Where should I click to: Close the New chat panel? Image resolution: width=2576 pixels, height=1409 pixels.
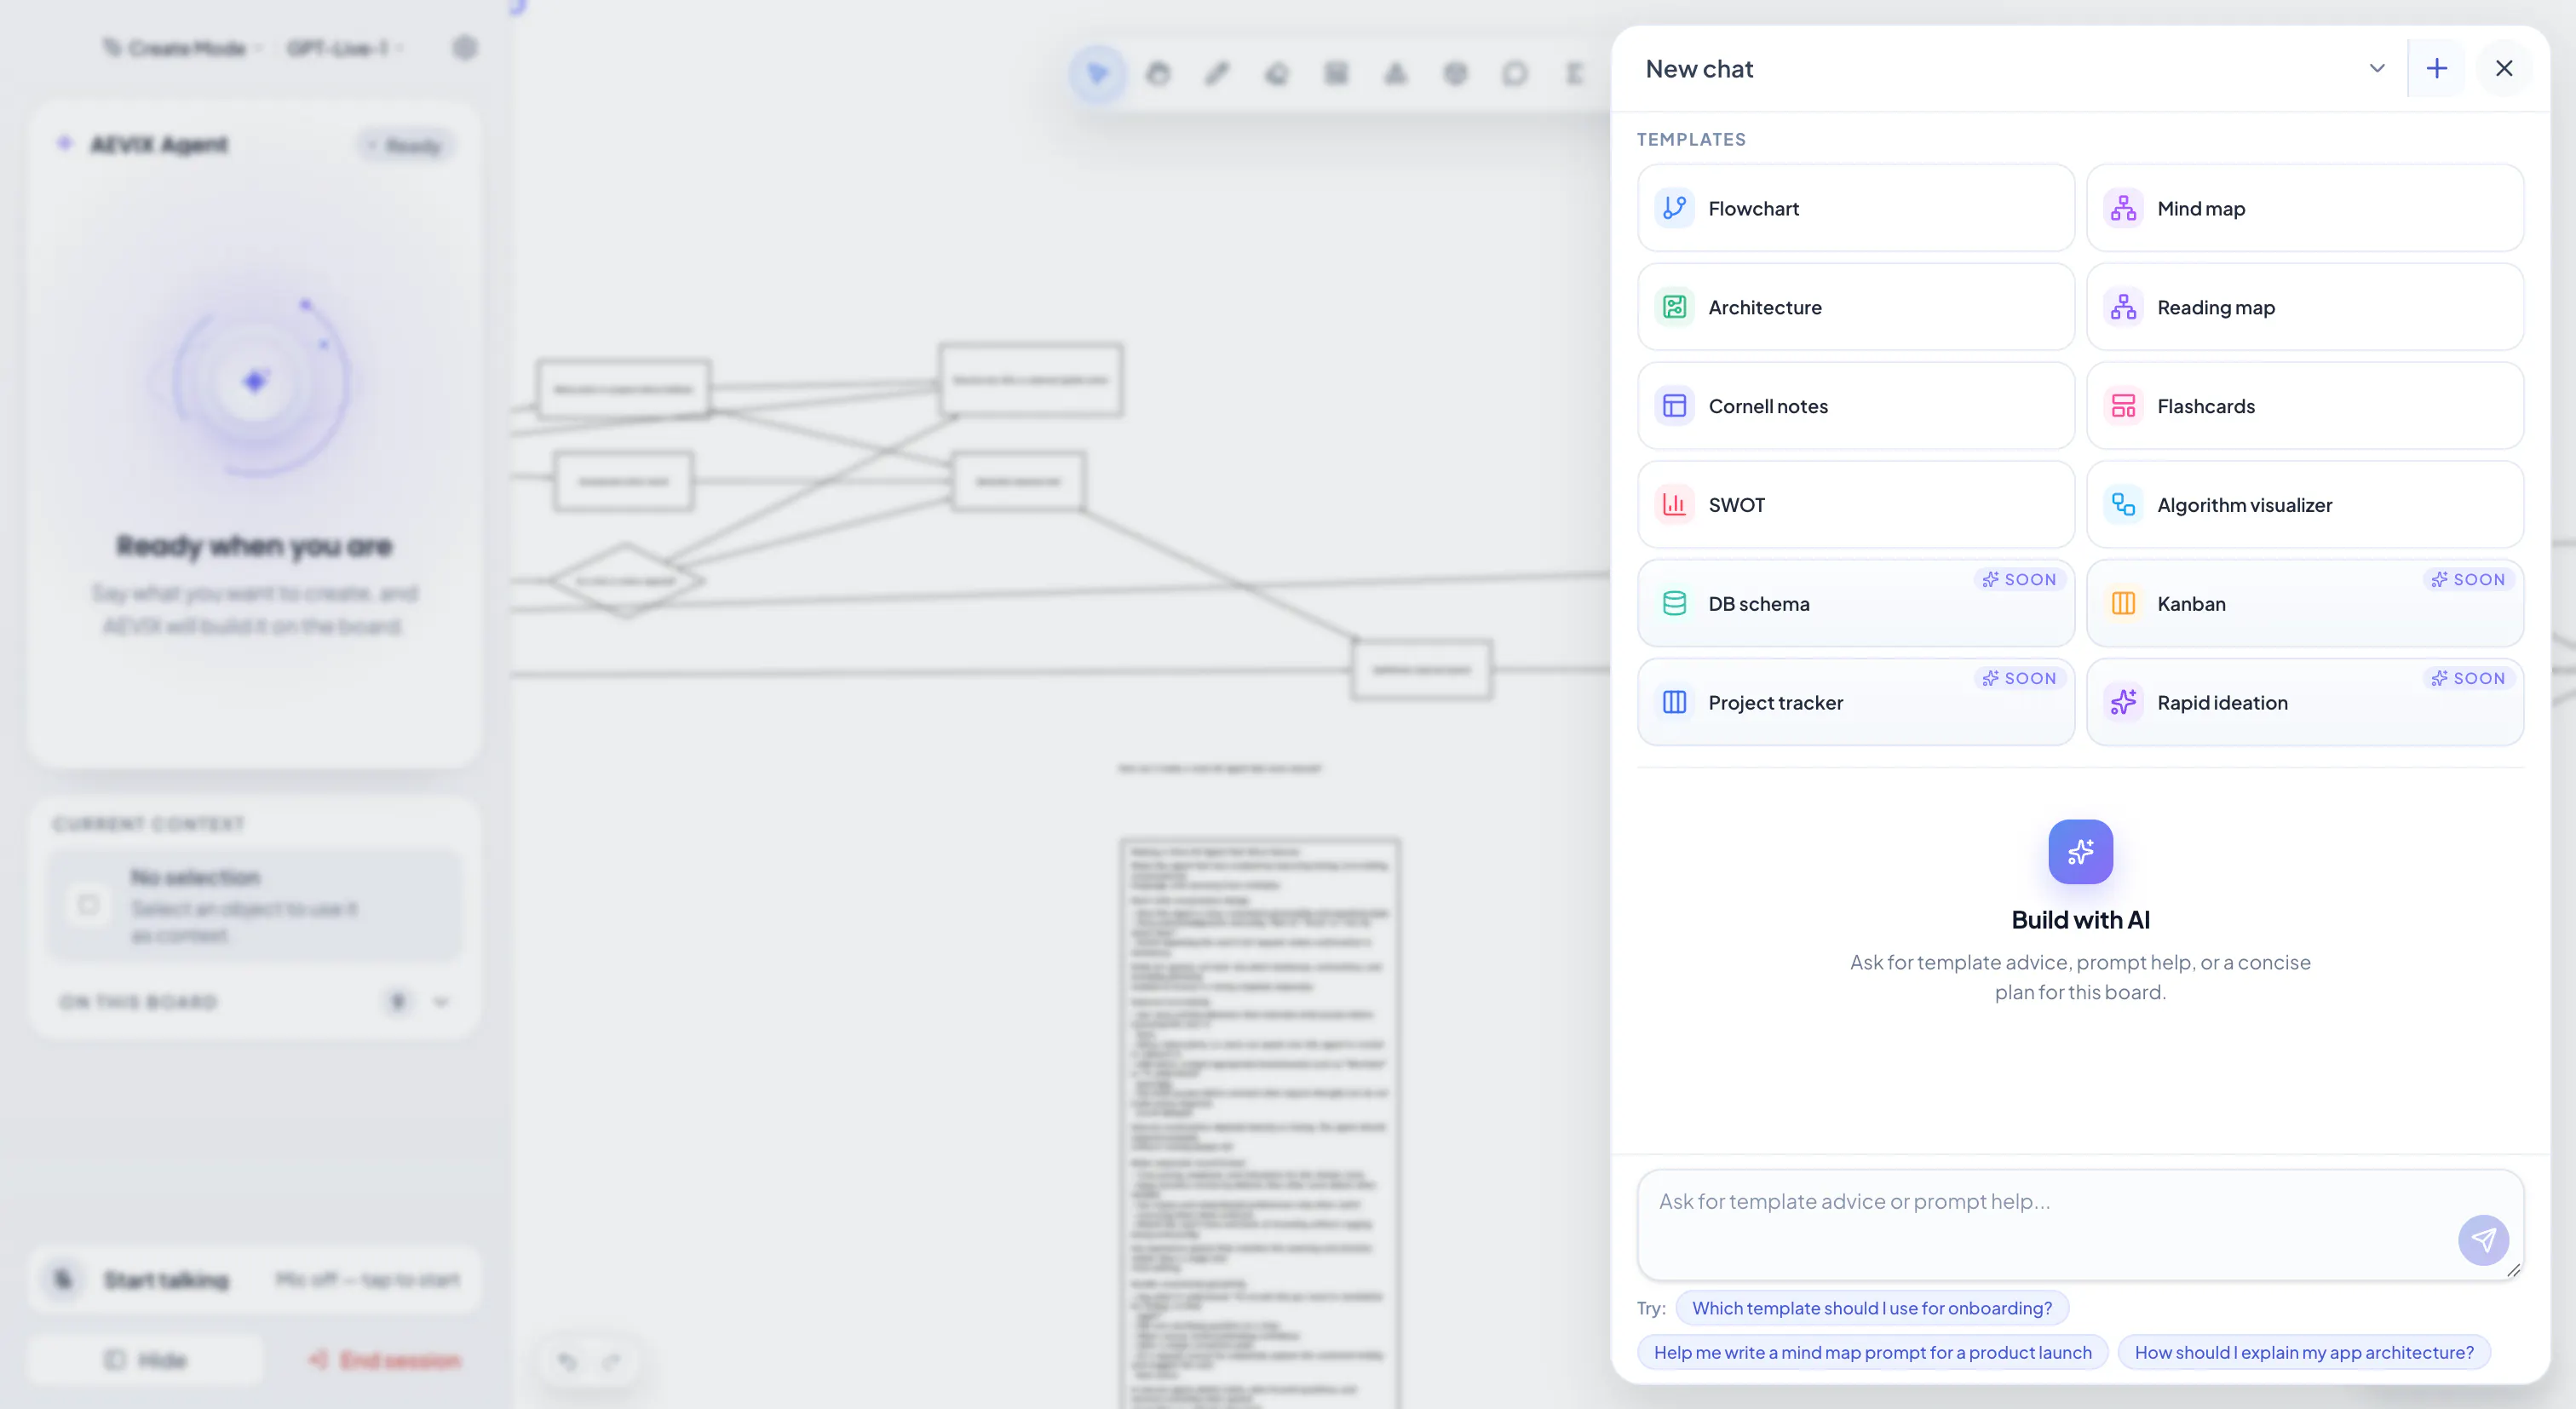click(x=2504, y=68)
